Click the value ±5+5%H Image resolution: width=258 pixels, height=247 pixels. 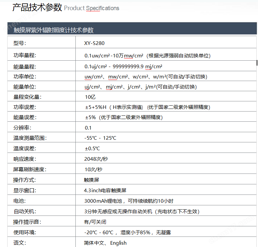click(x=96, y=107)
